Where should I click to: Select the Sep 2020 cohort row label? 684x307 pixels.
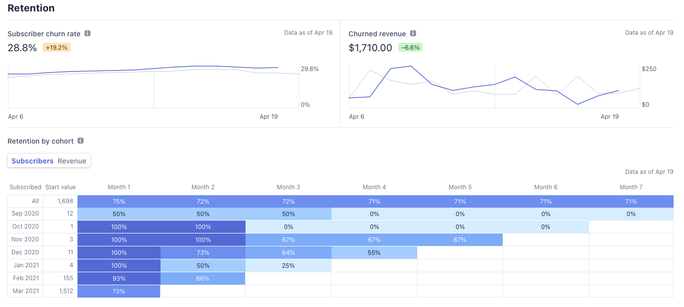[25, 214]
